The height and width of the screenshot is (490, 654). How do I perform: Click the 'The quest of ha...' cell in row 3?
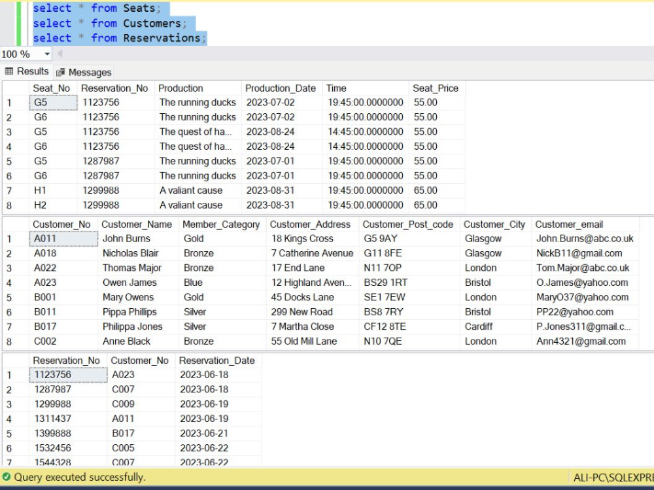tap(198, 131)
